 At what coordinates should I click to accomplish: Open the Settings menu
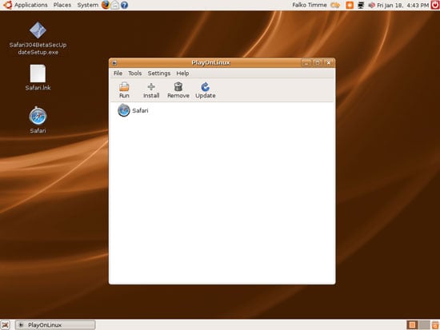[159, 74]
